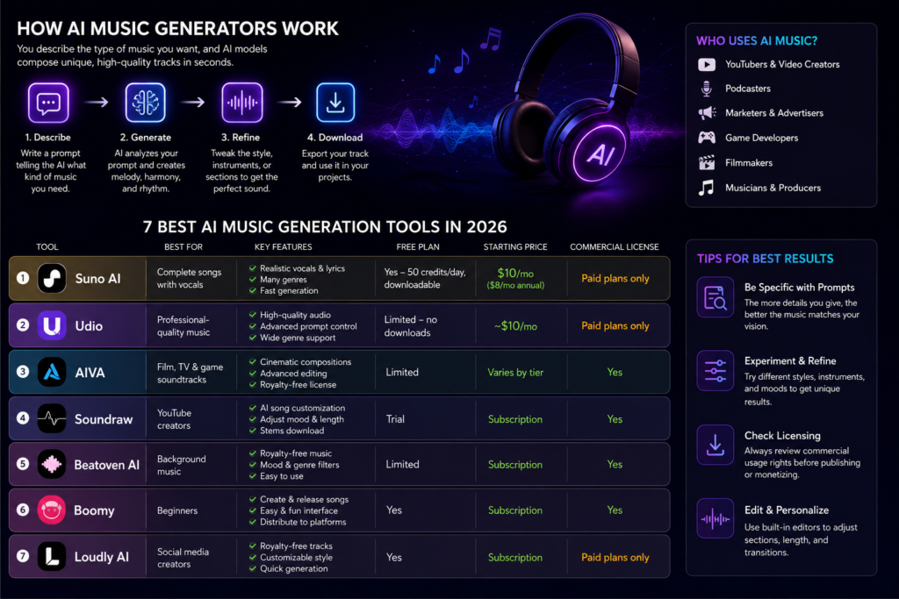This screenshot has width=899, height=599.
Task: Click the $10/mo price for Suno AI
Action: coord(515,273)
